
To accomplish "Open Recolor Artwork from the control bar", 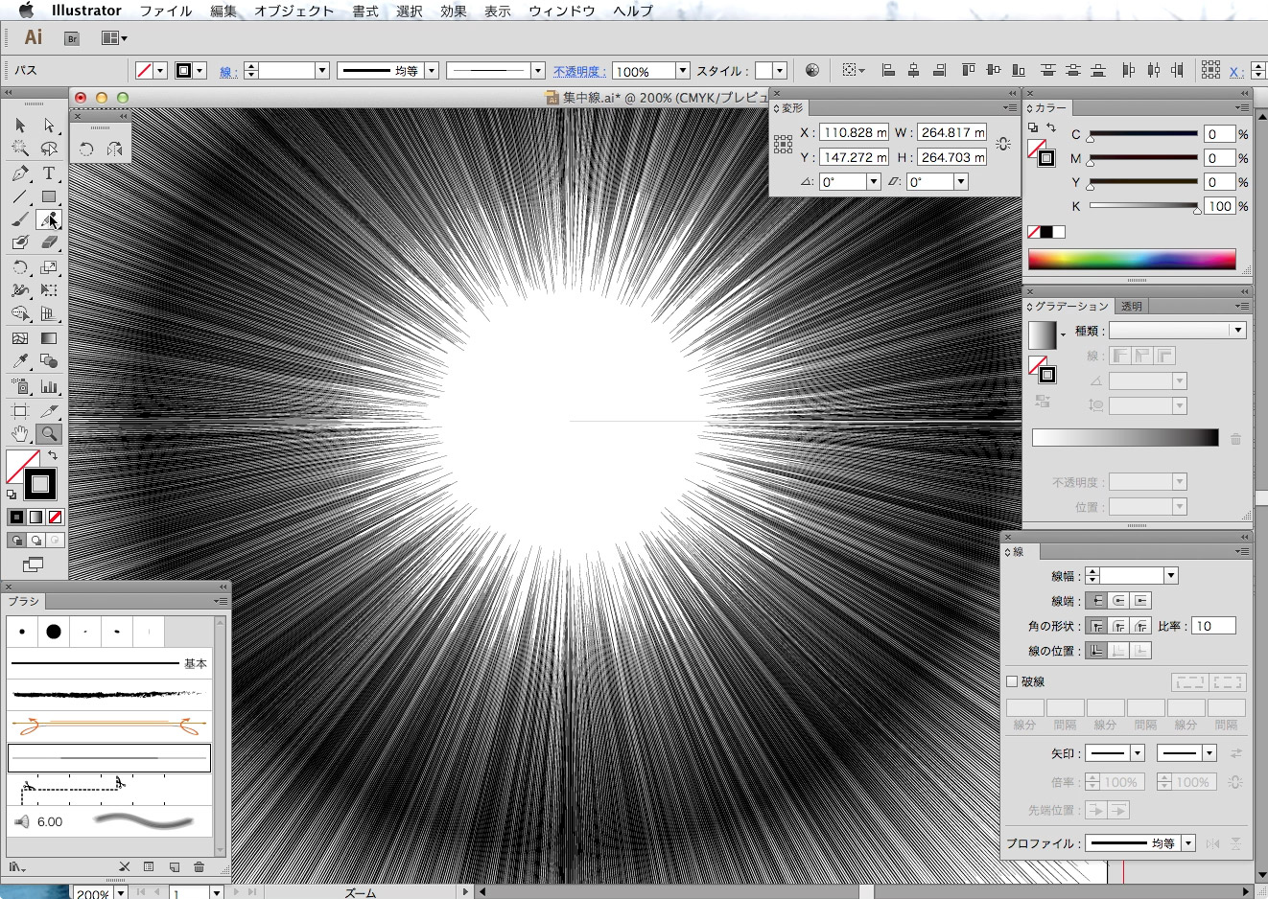I will [812, 70].
